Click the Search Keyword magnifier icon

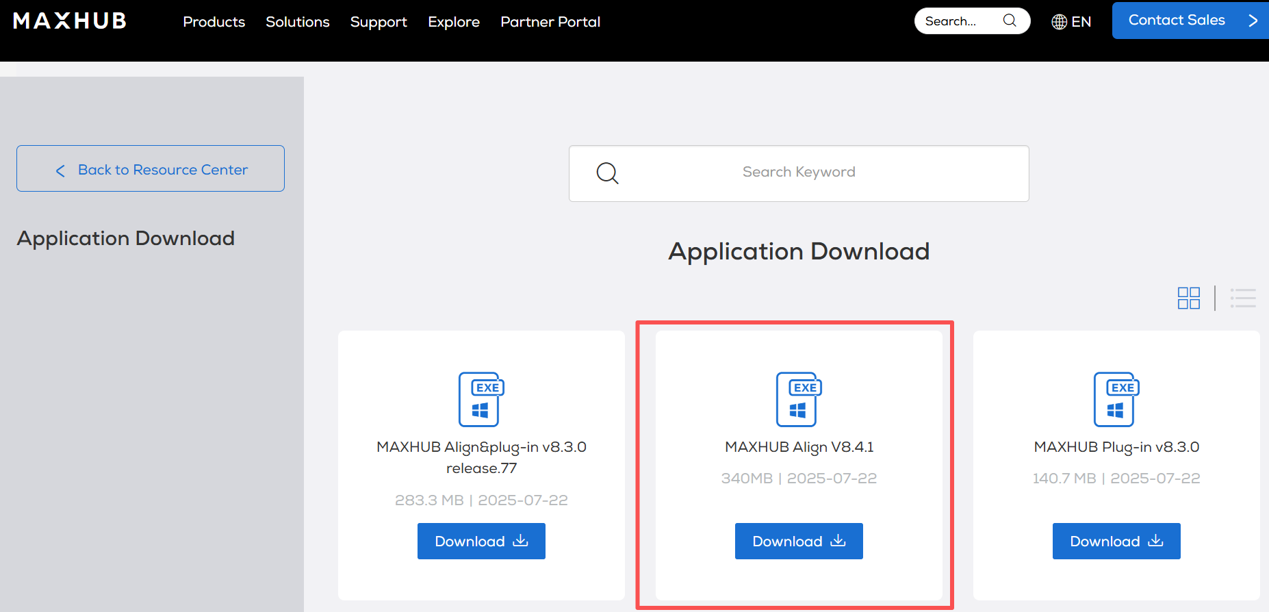click(x=607, y=173)
